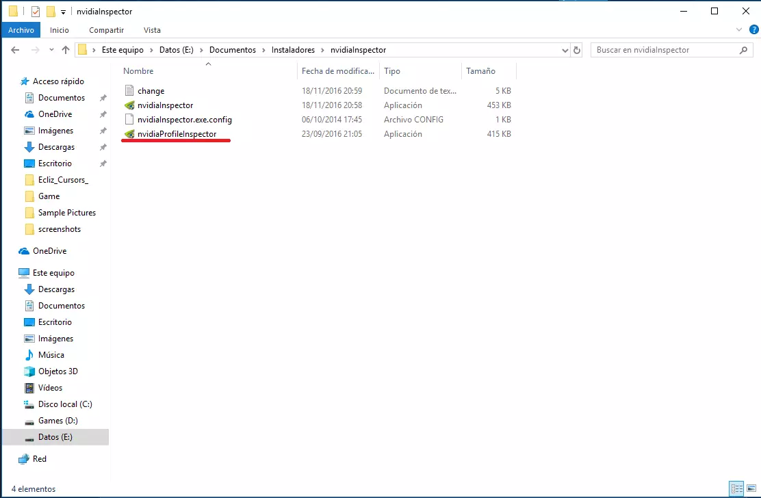Open the Sample Pictures folder
The image size is (761, 498).
[67, 212]
